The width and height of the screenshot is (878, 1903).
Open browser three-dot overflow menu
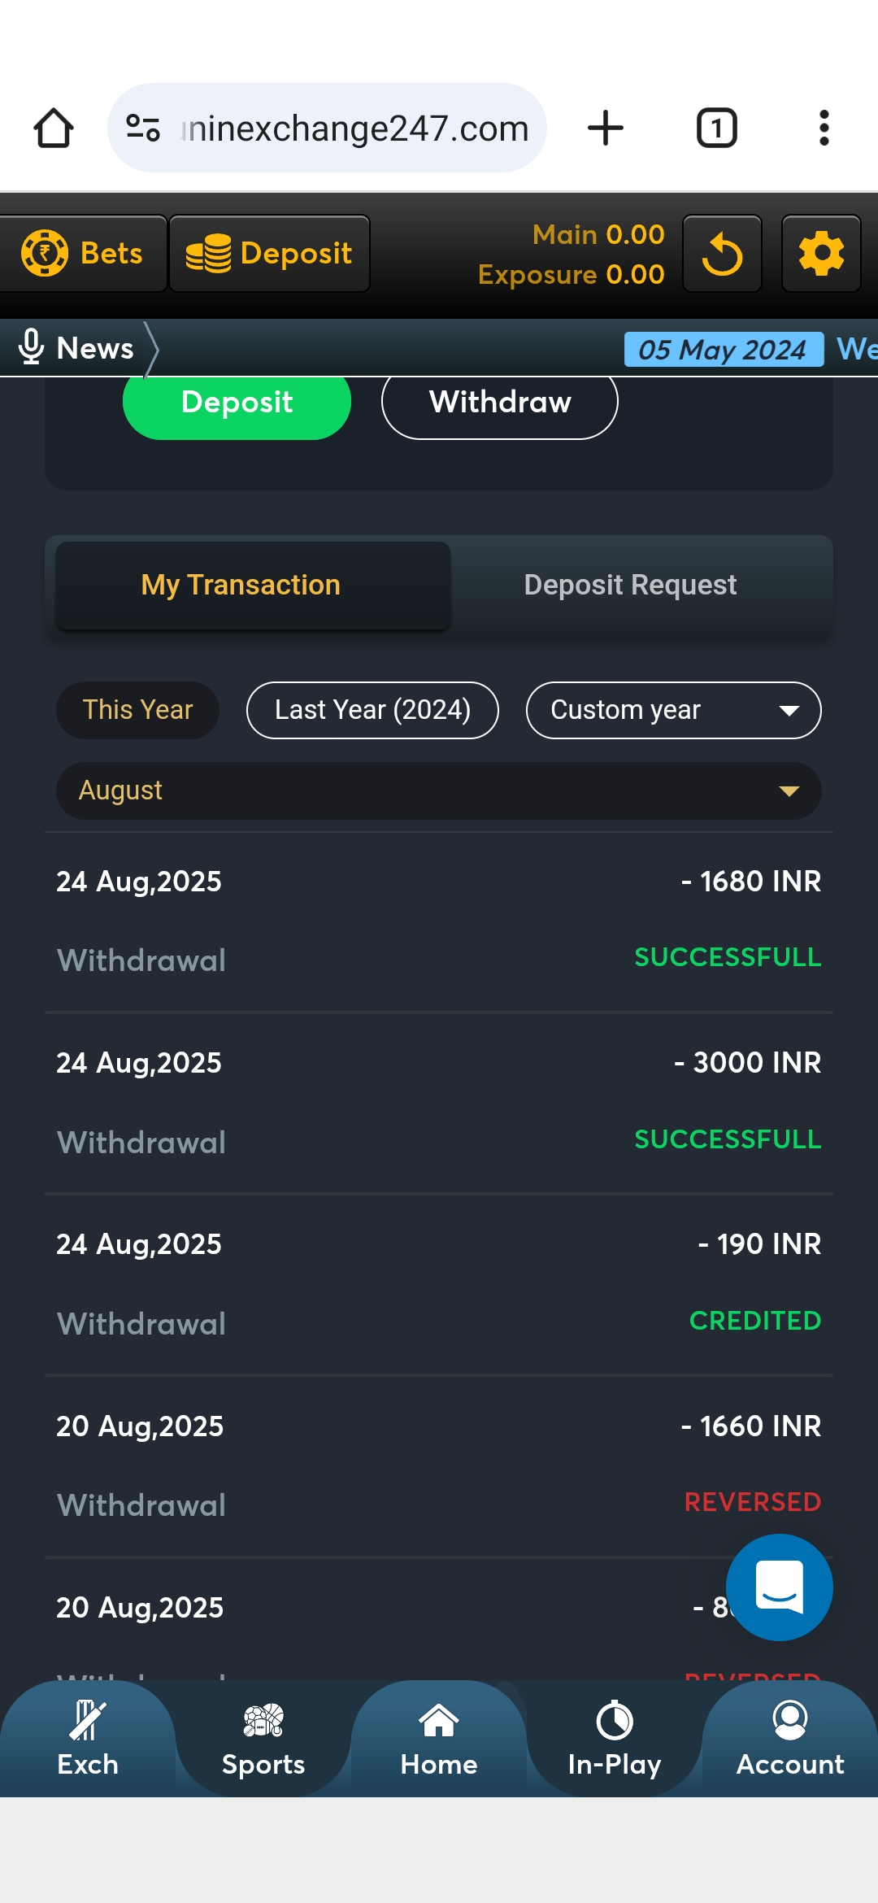[824, 128]
